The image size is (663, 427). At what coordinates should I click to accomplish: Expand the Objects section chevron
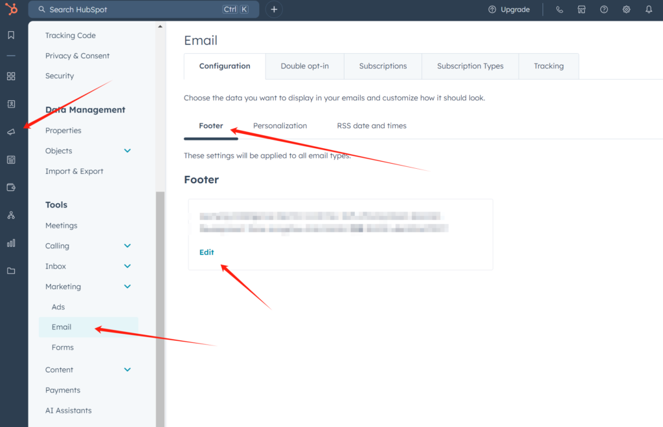coord(128,151)
